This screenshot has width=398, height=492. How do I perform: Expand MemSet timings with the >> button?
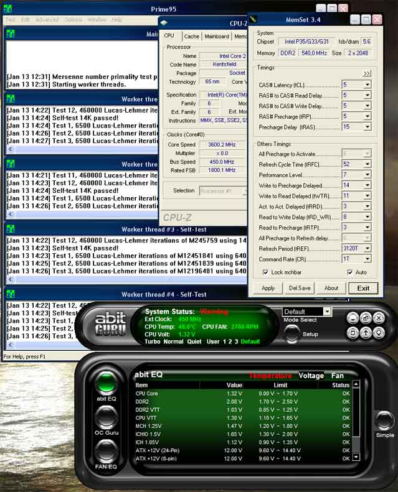click(x=367, y=73)
